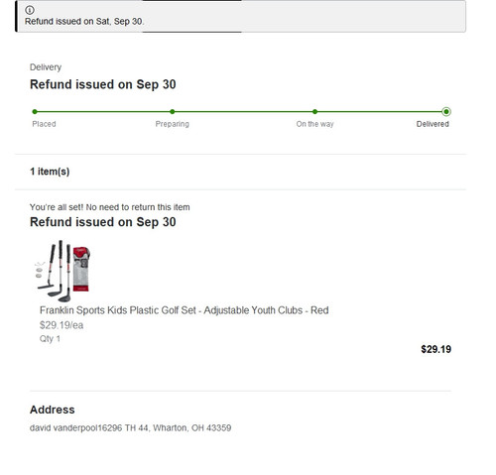Click the Address section heading
The width and height of the screenshot is (496, 475).
(x=53, y=410)
